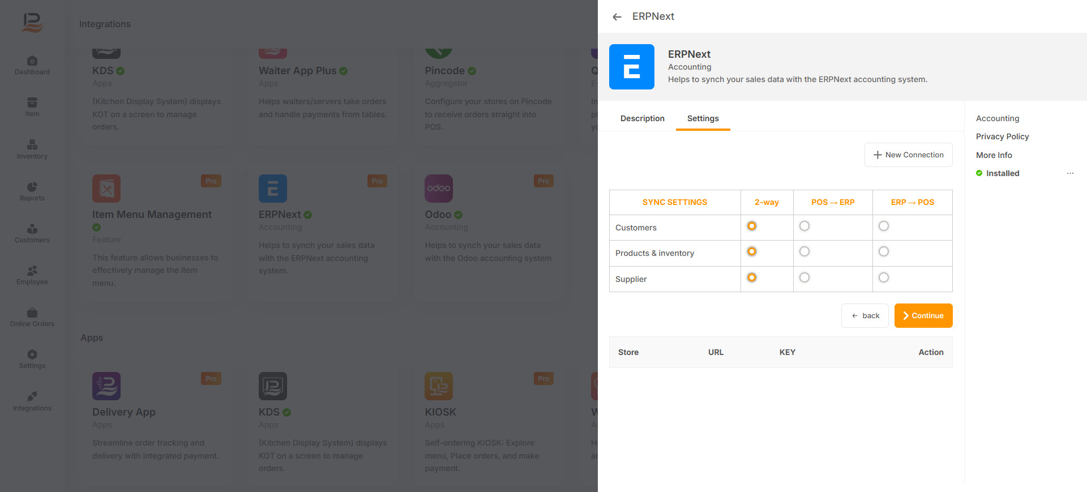The image size is (1087, 492).
Task: Open Customers sidebar section
Action: pyautogui.click(x=32, y=233)
